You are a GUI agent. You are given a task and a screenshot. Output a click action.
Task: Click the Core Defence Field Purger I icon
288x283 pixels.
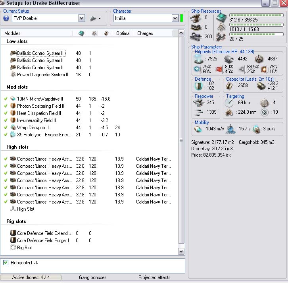13,240
